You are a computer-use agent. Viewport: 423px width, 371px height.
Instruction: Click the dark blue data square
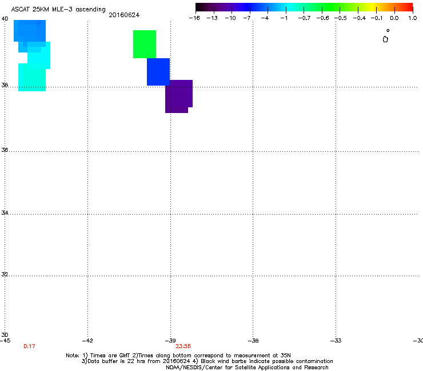(x=158, y=72)
